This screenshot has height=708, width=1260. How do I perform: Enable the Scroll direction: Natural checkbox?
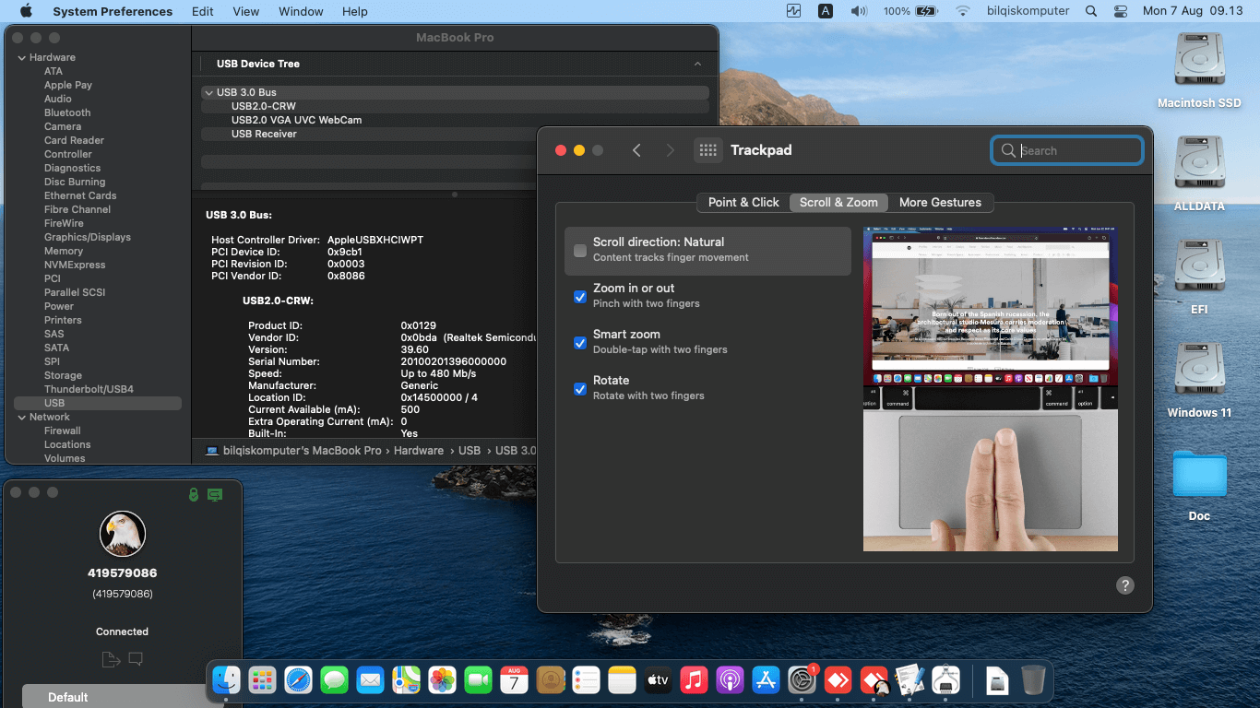coord(580,251)
